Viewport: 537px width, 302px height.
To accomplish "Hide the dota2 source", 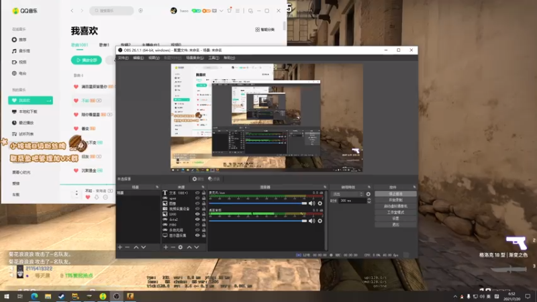I will click(x=197, y=219).
